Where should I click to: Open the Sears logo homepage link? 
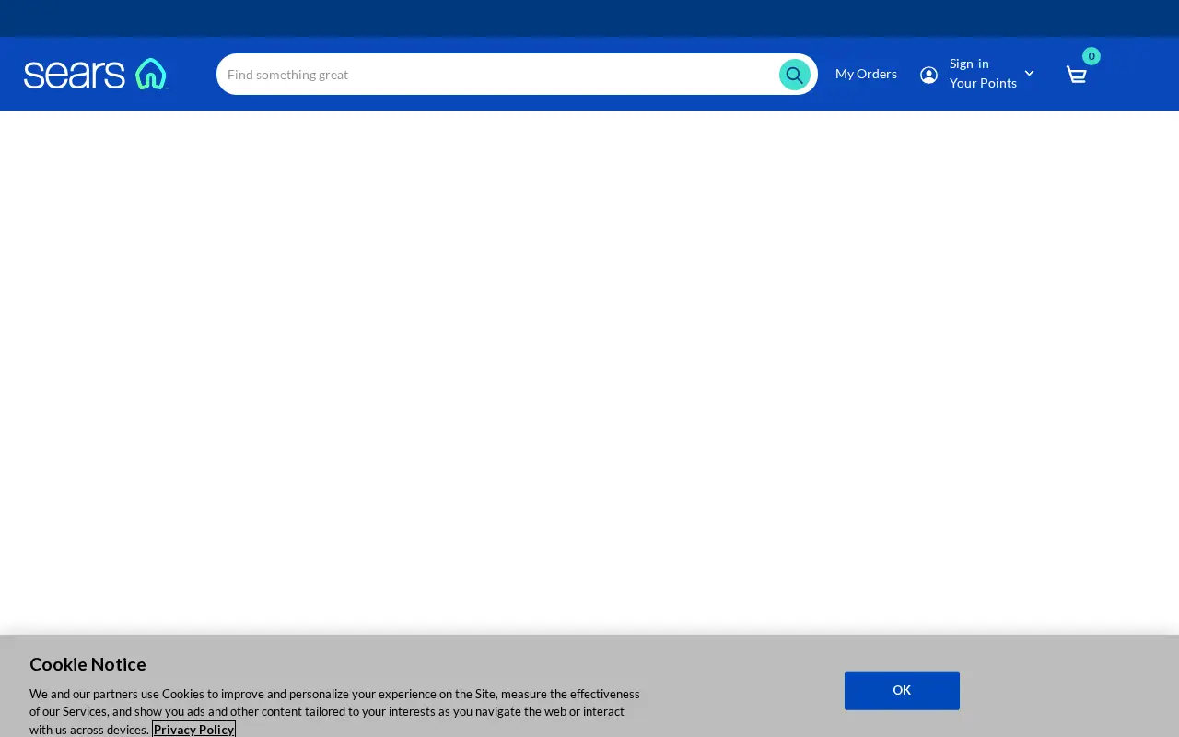click(x=96, y=74)
